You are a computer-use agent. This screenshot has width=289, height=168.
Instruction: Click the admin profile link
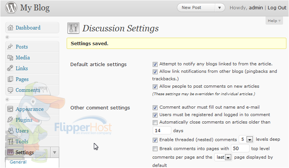256,8
